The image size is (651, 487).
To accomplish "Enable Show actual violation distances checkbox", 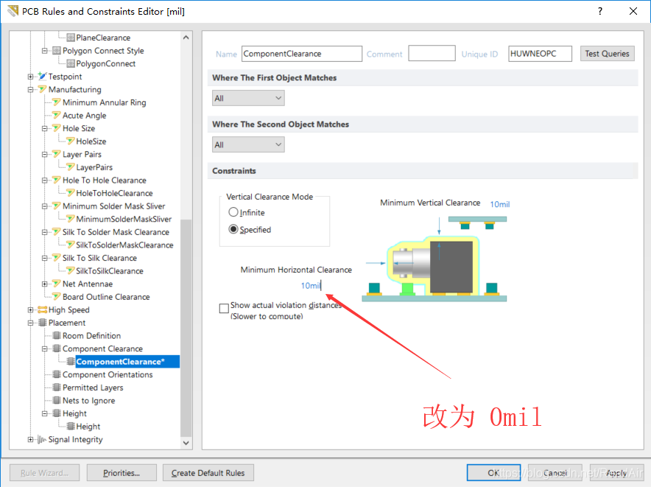I will tap(224, 308).
